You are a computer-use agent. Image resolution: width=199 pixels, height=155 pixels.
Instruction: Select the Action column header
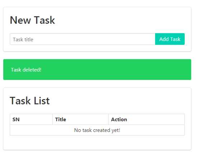point(146,119)
